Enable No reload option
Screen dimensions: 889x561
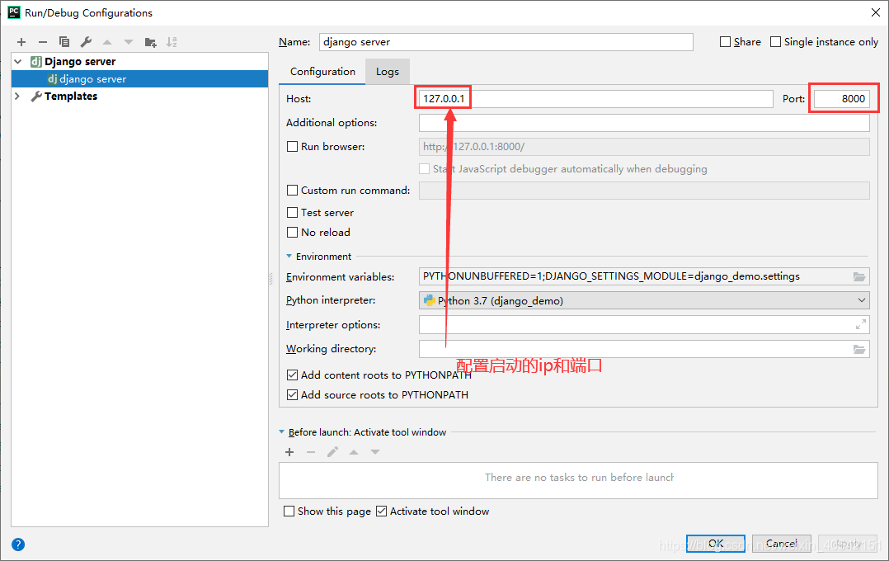(293, 232)
